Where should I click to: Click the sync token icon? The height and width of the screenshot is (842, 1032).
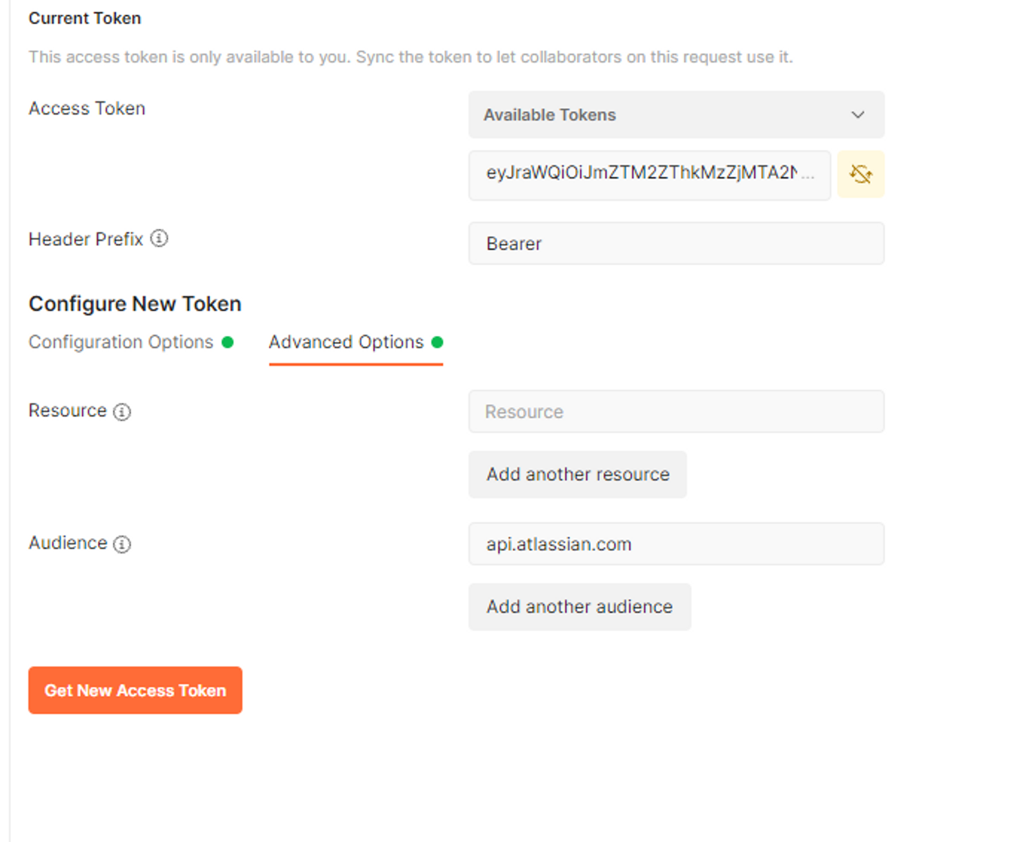tap(860, 174)
